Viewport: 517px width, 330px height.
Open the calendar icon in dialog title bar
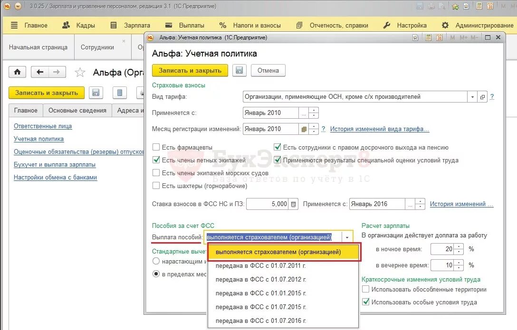pyautogui.click(x=439, y=38)
